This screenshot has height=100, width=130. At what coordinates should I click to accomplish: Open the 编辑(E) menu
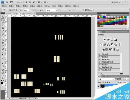click(11, 6)
